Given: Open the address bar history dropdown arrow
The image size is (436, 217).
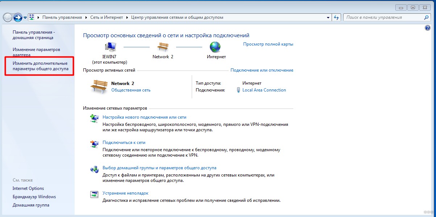Looking at the screenshot, I should (x=328, y=17).
